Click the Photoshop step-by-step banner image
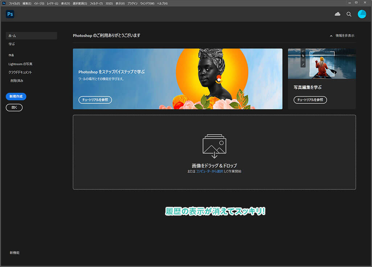This screenshot has width=372, height=267. click(177, 79)
